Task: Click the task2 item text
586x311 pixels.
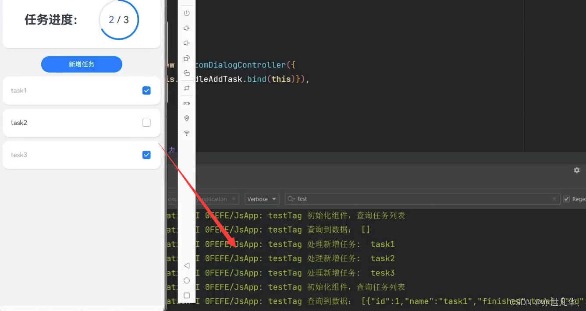Action: (x=19, y=123)
